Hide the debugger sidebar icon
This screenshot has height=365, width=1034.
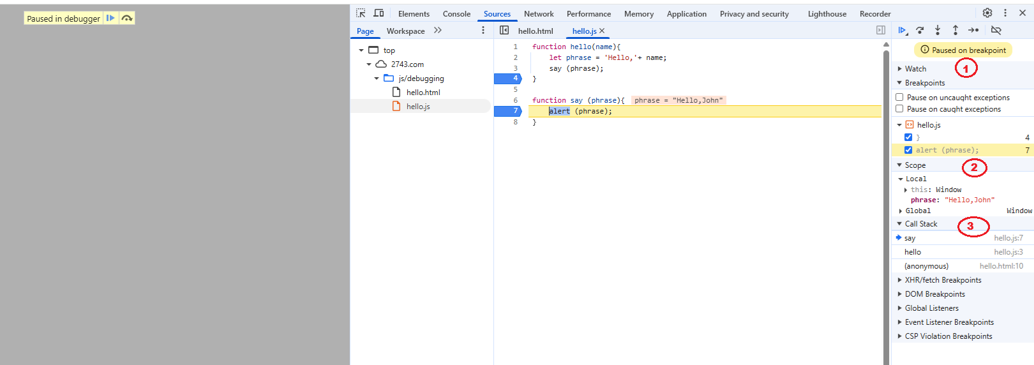tap(881, 30)
